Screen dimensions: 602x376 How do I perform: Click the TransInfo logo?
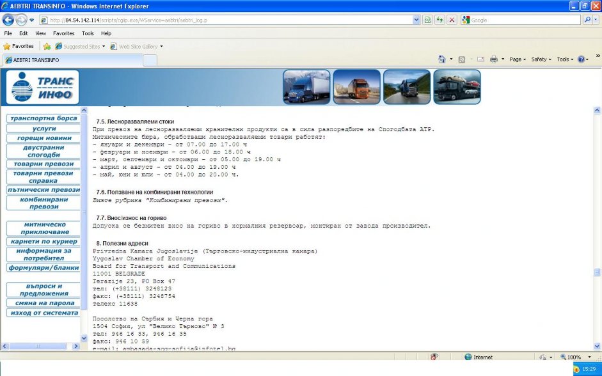point(42,87)
